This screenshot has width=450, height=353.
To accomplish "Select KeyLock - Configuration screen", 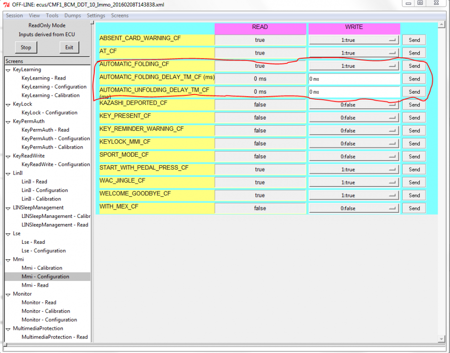I will (50, 112).
